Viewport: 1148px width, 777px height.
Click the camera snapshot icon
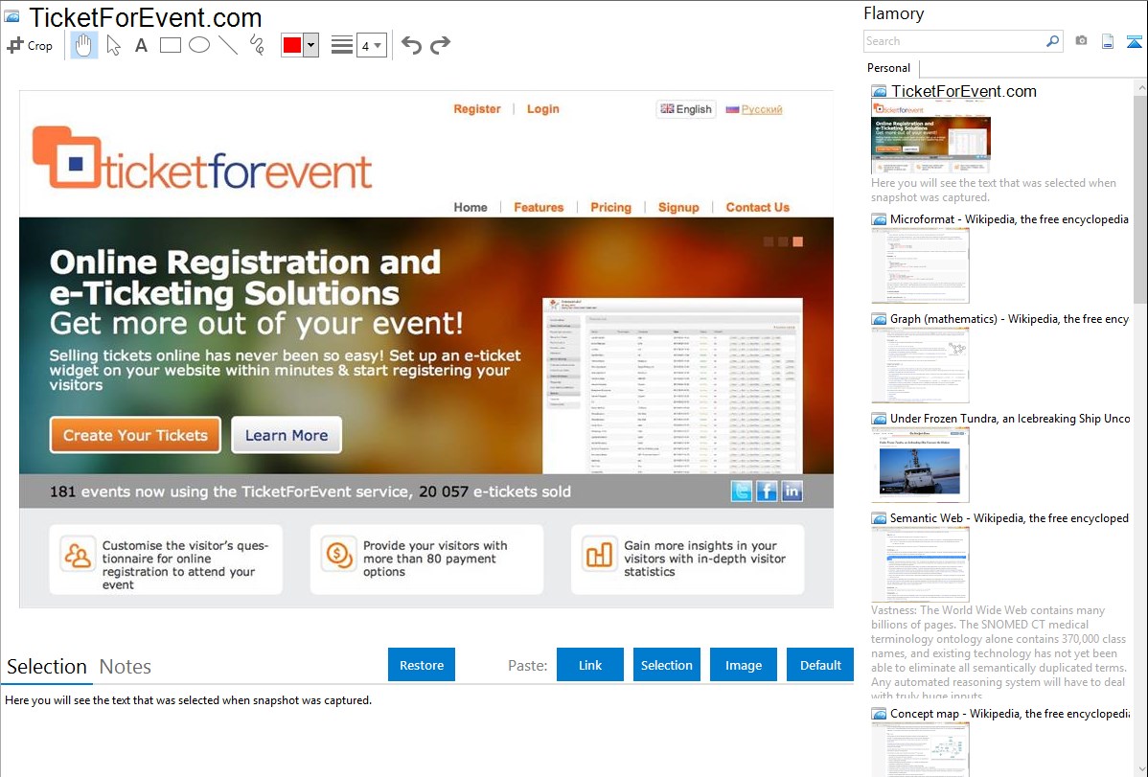[1081, 41]
